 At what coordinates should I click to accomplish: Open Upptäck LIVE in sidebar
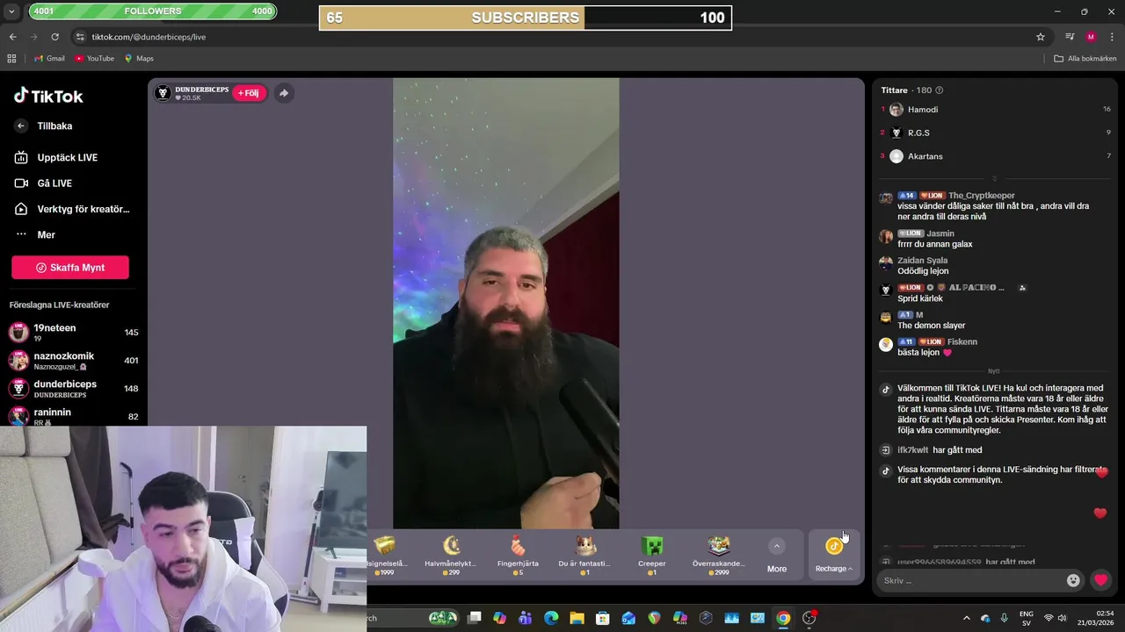(67, 157)
